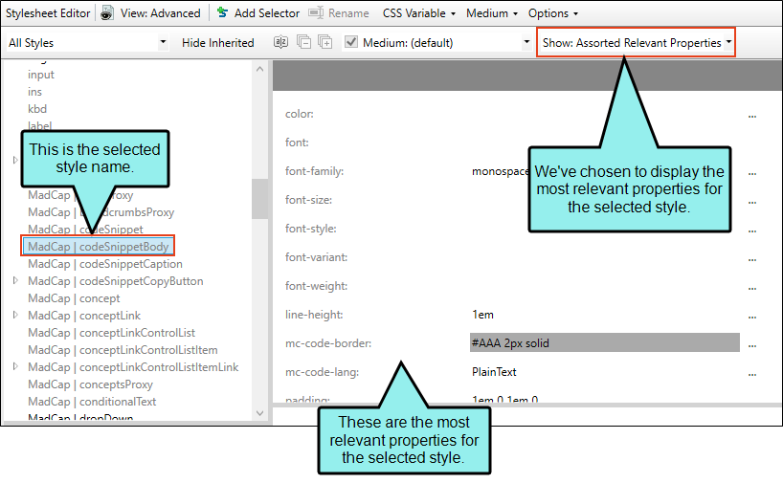Viewport: 783px width, 483px height.
Task: Select MadCap | conditionalText style
Action: coord(92,402)
